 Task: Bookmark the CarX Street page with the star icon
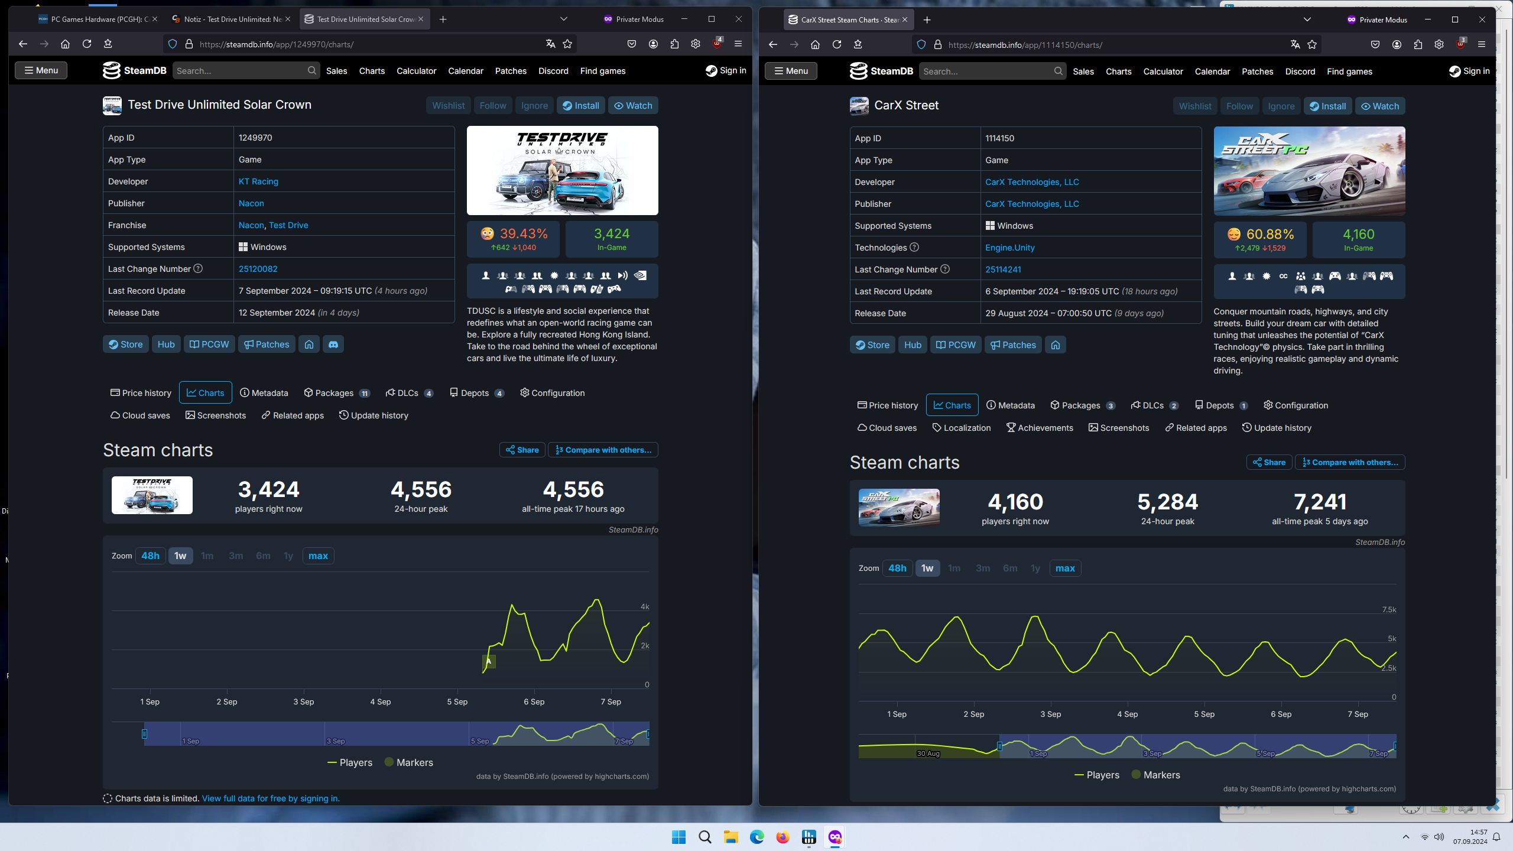[1312, 44]
